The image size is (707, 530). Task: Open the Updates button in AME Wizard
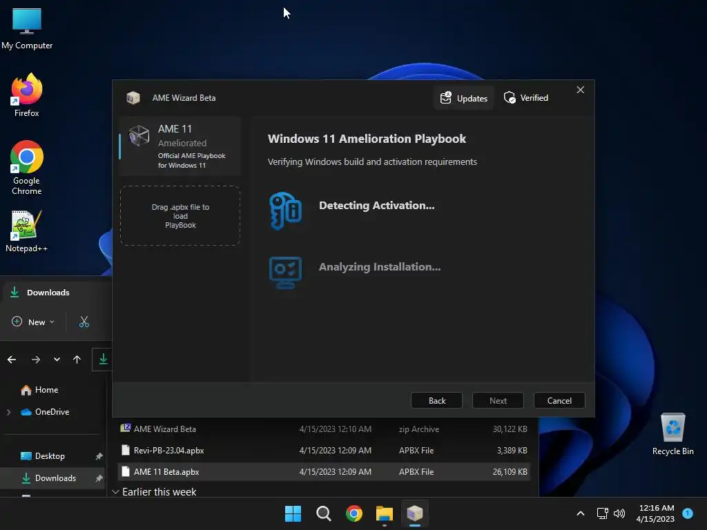coord(464,98)
